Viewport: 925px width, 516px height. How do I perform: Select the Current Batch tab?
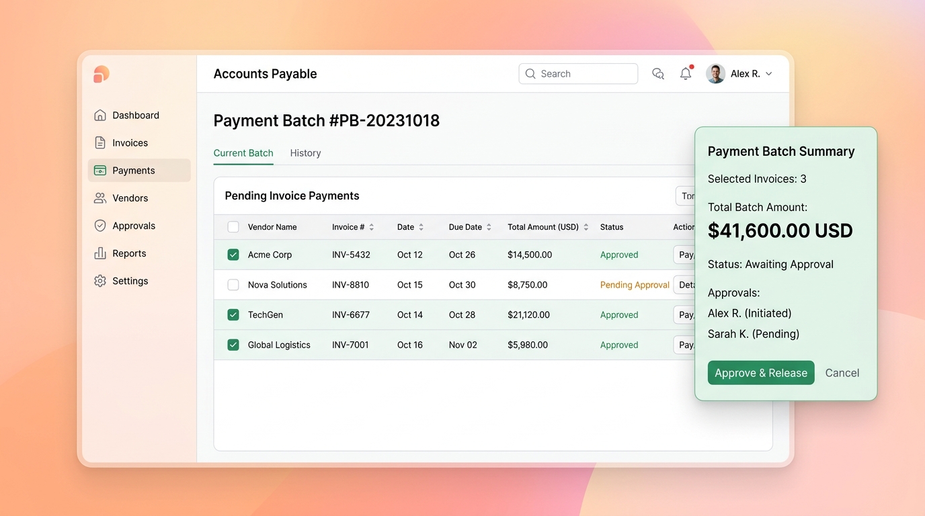tap(243, 153)
